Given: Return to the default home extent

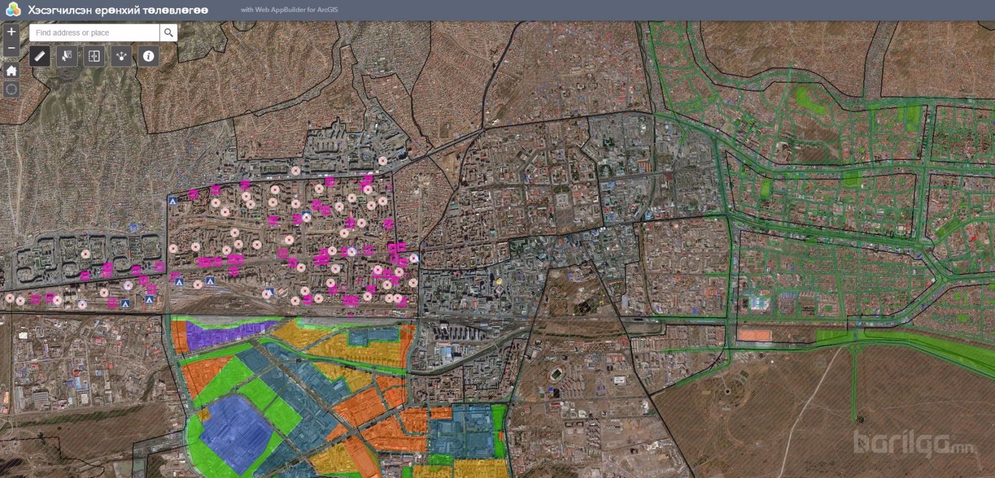Looking at the screenshot, I should pos(11,70).
